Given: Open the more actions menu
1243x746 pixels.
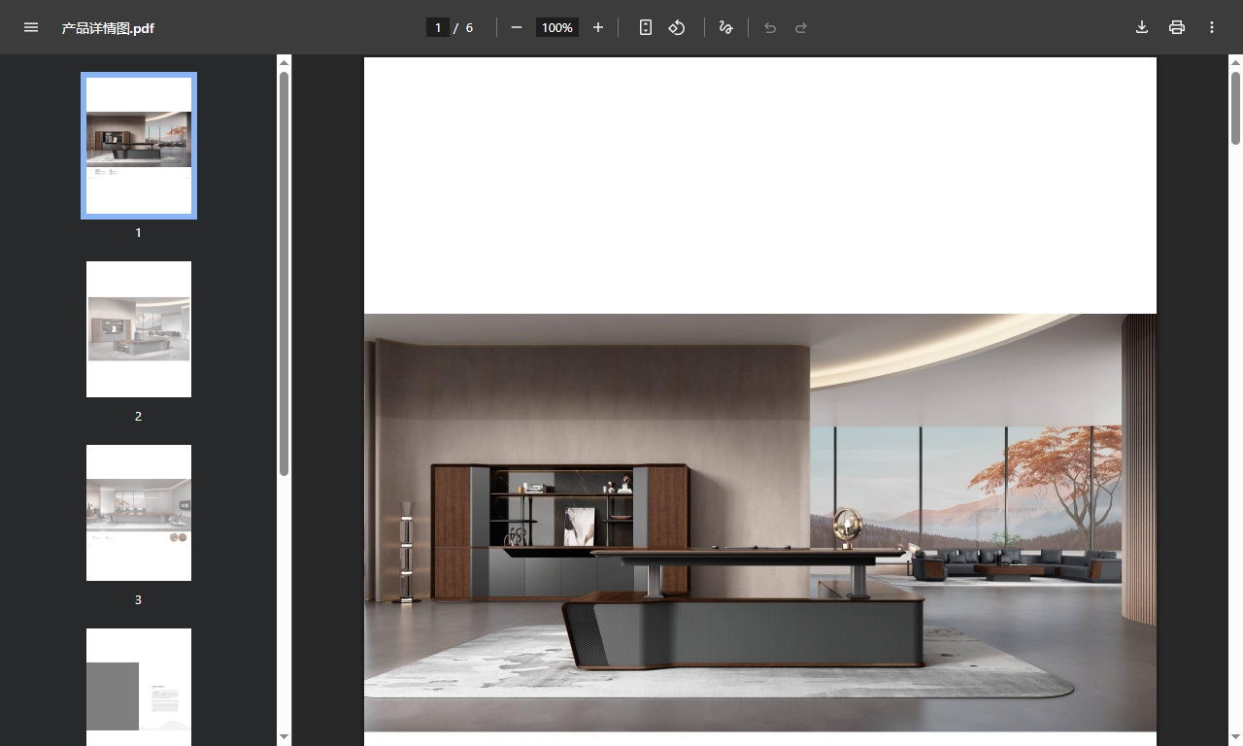Looking at the screenshot, I should tap(1212, 27).
